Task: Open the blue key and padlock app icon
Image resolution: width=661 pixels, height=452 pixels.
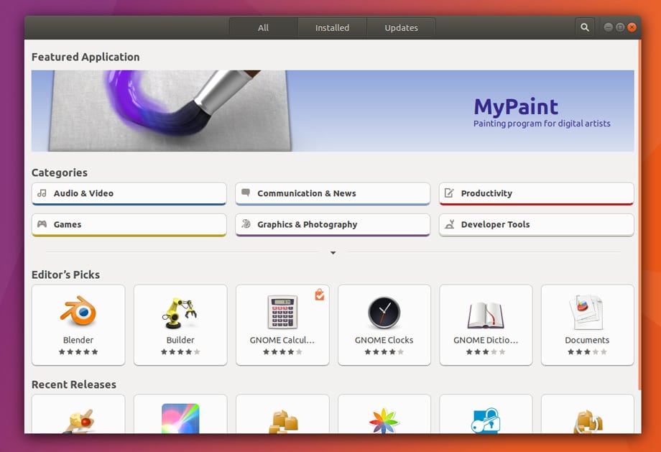Action: [x=486, y=420]
